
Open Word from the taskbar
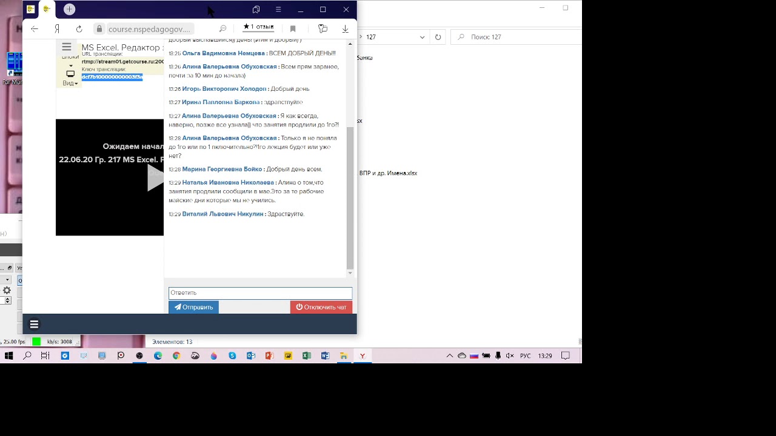tap(325, 356)
